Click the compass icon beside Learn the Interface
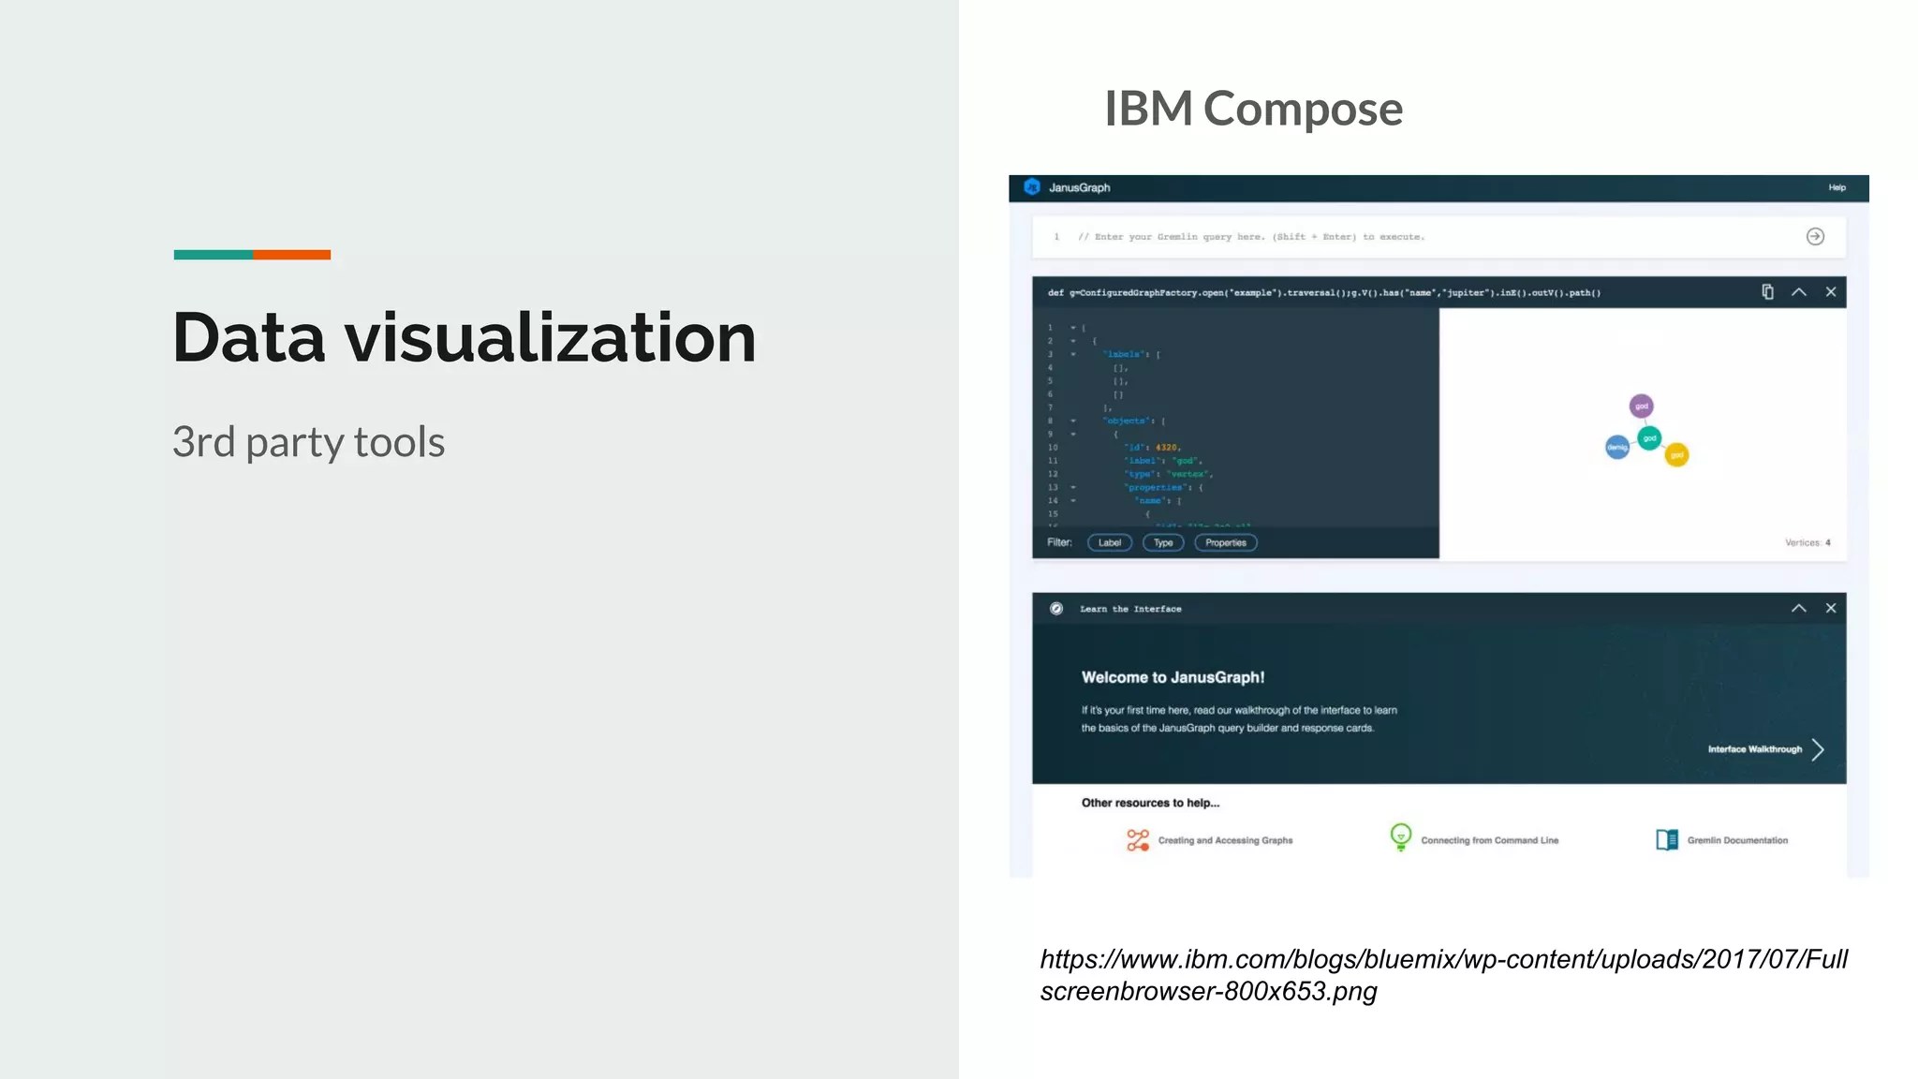Viewport: 1918px width, 1079px height. [x=1056, y=609]
